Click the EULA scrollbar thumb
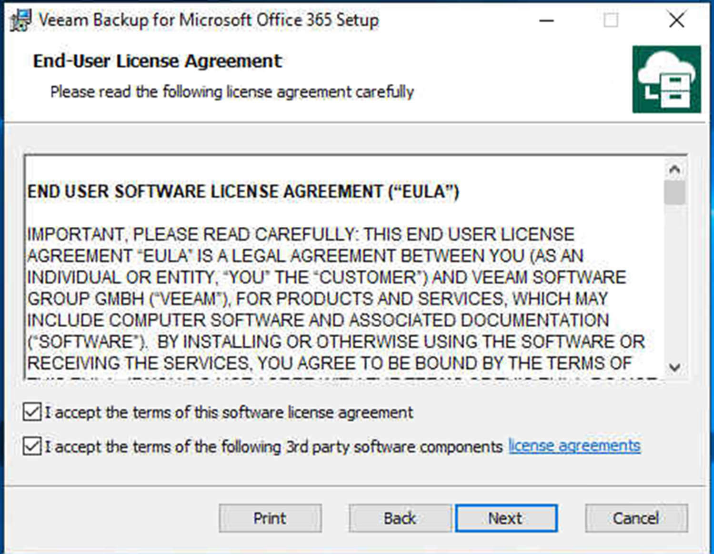Viewport: 714px width, 554px height. point(674,192)
